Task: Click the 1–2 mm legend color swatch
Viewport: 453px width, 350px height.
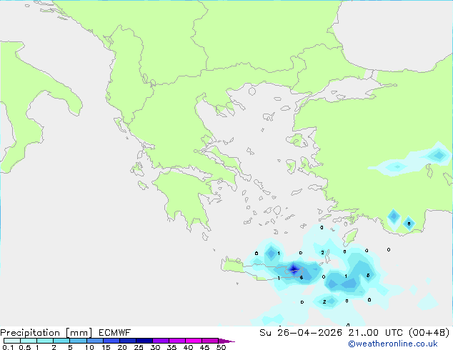Action: tap(45, 341)
